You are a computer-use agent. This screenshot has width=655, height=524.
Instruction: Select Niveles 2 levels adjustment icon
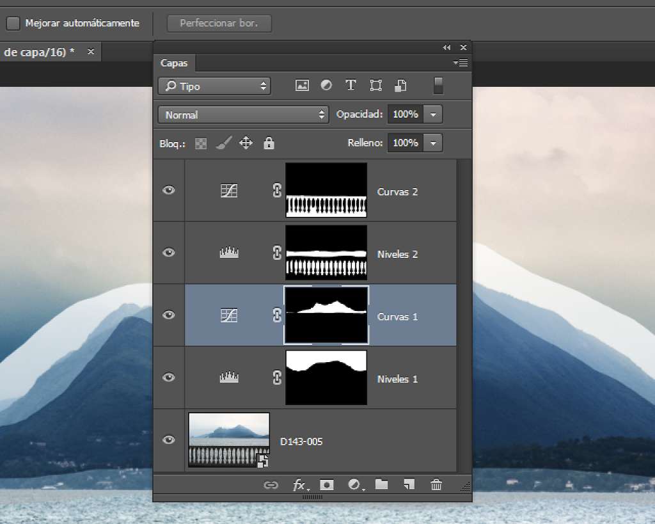(x=229, y=252)
